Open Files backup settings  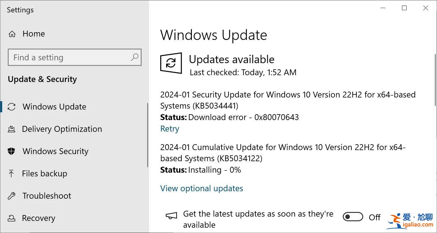(44, 174)
